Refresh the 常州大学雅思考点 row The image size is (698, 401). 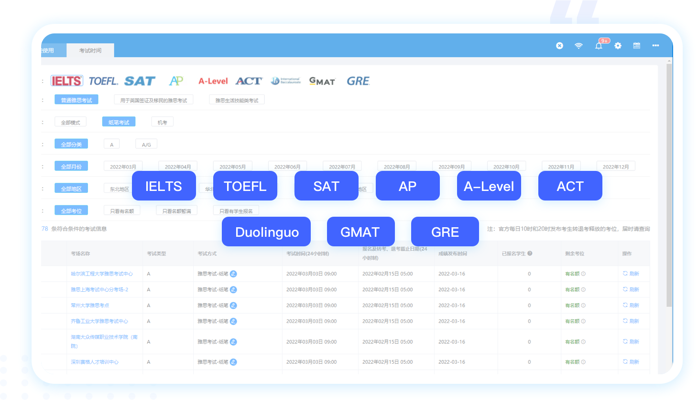[x=631, y=305]
